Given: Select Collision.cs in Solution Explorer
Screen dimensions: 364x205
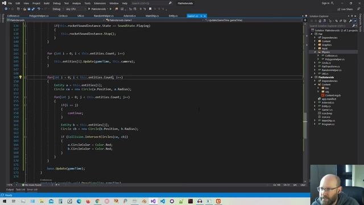Looking at the screenshot, I should [x=331, y=56].
